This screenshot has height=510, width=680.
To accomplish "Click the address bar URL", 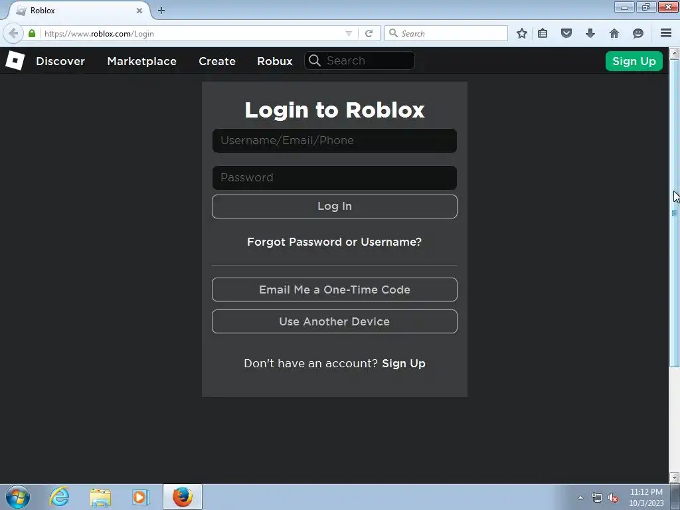I will pyautogui.click(x=99, y=33).
